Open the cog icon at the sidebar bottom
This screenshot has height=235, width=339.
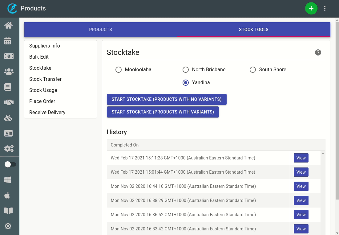coord(8,226)
